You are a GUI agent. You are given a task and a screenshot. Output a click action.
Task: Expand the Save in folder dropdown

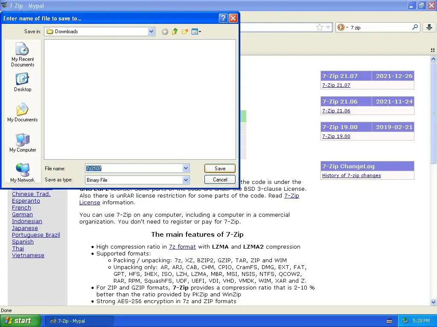click(x=151, y=32)
